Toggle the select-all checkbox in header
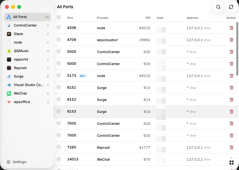 59,17
